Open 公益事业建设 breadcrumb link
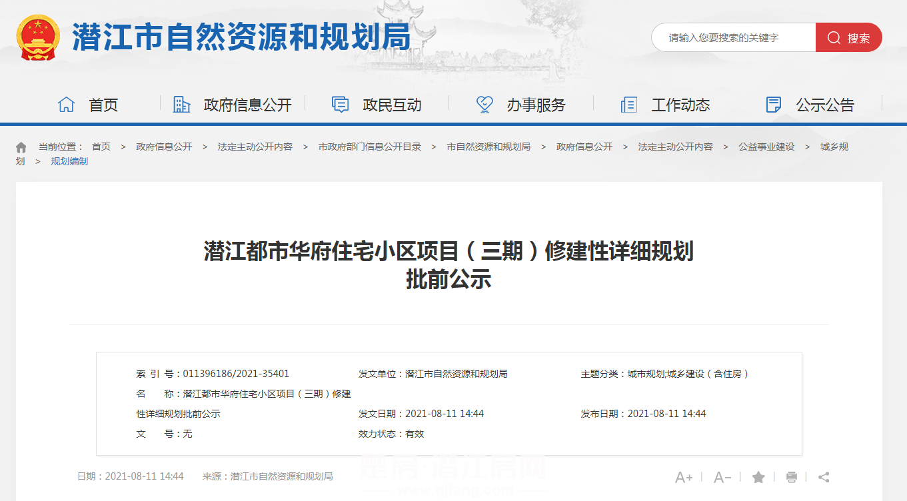Image resolution: width=907 pixels, height=501 pixels. 766,147
